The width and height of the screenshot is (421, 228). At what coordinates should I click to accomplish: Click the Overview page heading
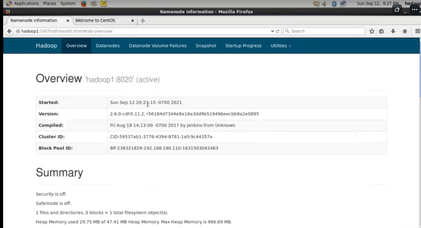click(x=59, y=78)
